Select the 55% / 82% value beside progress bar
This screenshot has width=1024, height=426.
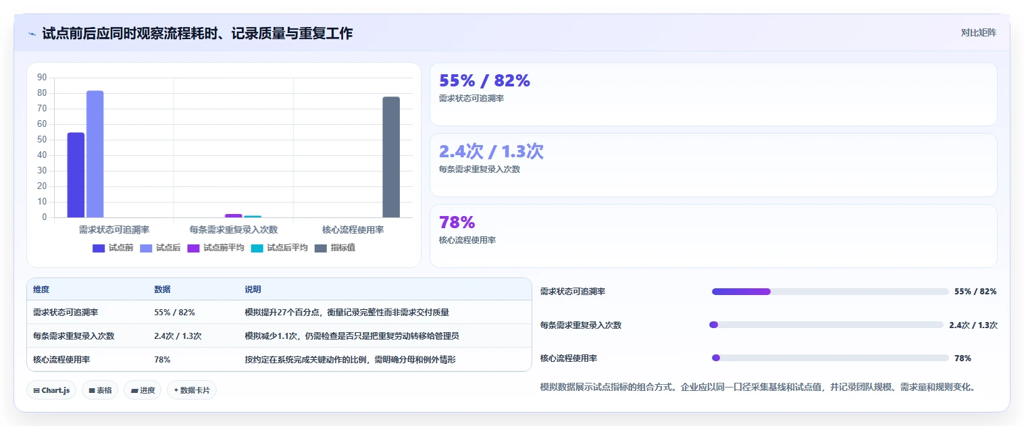(x=975, y=292)
